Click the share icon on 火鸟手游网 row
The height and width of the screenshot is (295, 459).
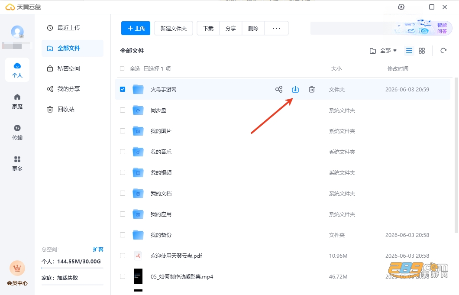pyautogui.click(x=279, y=89)
